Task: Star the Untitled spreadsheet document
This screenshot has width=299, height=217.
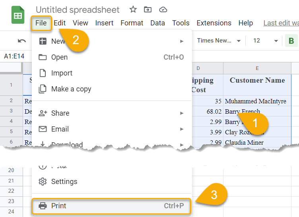Action: tap(133, 10)
